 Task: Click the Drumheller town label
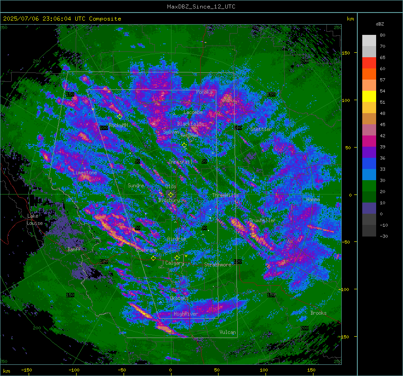(x=262, y=220)
